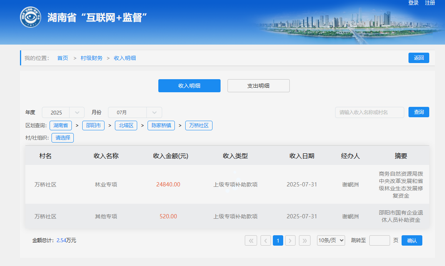This screenshot has height=266, width=445.
Task: Click the previous page arrow
Action: 266,241
